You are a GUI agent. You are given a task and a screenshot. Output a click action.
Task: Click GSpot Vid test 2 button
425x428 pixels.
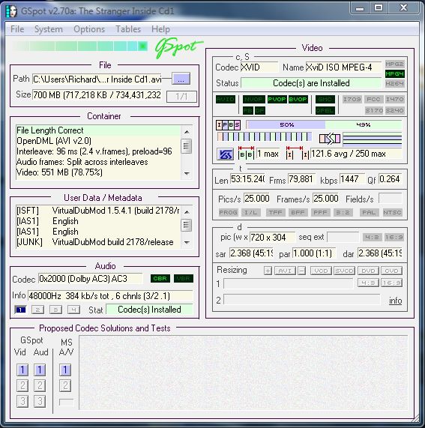tap(22, 385)
